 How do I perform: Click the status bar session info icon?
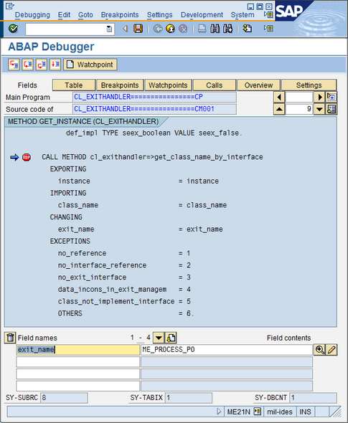tap(258, 412)
